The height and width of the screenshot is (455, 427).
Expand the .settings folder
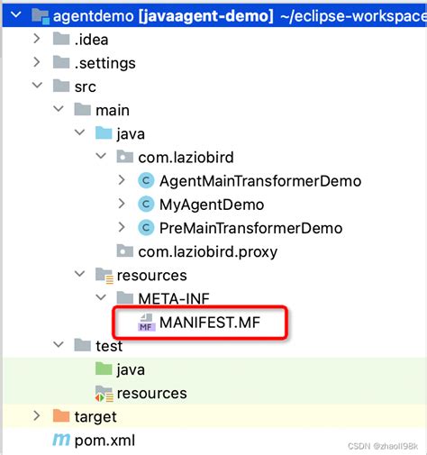[37, 62]
